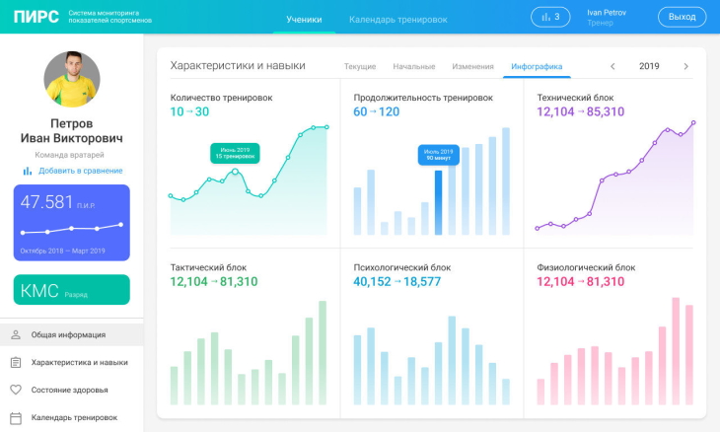Go to previous year with left chevron

coord(612,66)
